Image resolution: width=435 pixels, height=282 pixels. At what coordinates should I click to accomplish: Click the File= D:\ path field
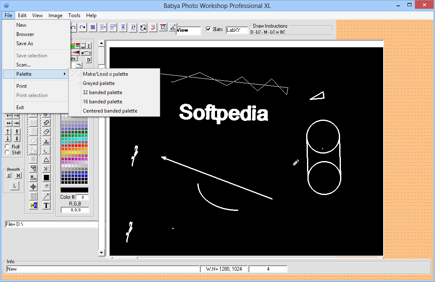(51, 224)
